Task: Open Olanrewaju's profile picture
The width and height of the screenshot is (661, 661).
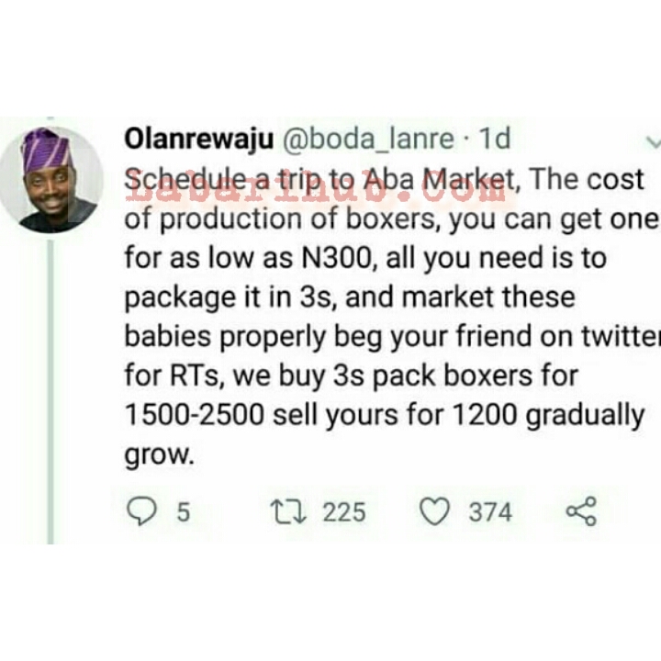Action: [x=51, y=180]
